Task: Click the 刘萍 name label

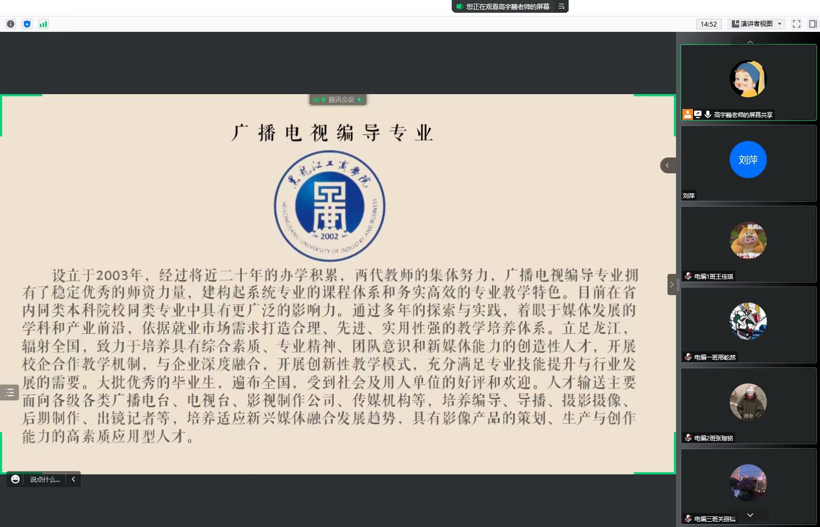Action: (689, 196)
